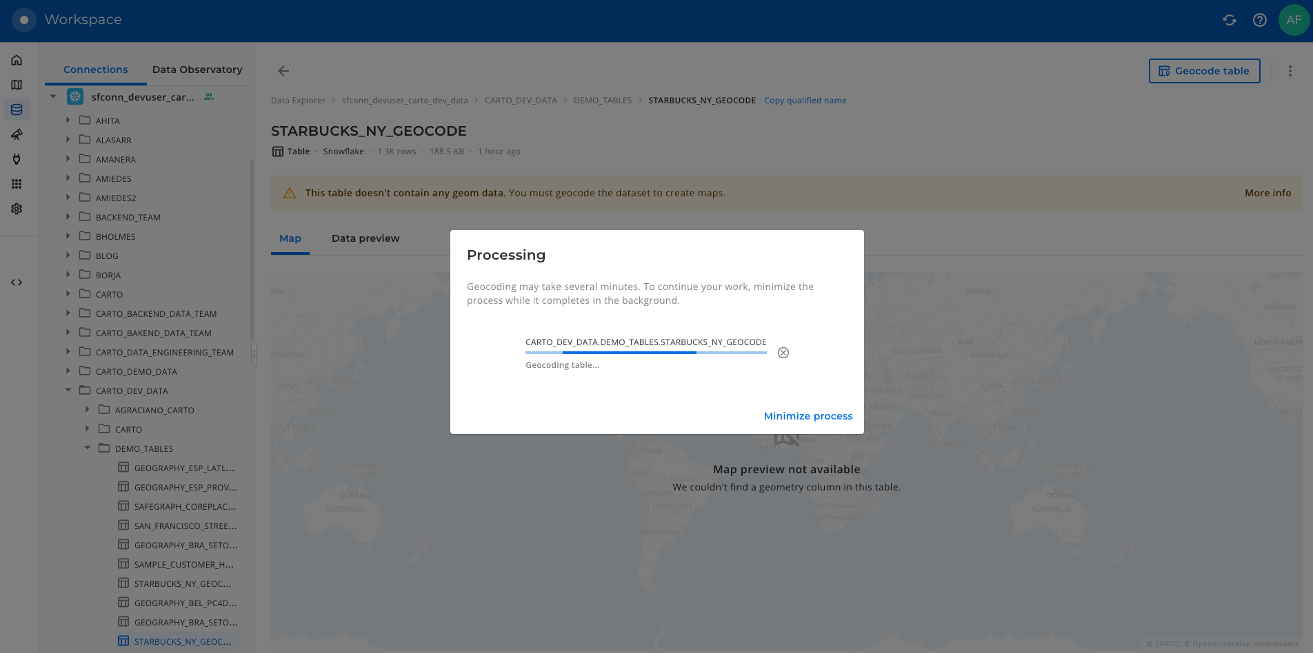The image size is (1313, 653).
Task: Open the Home icon in left sidebar
Action: 17,60
